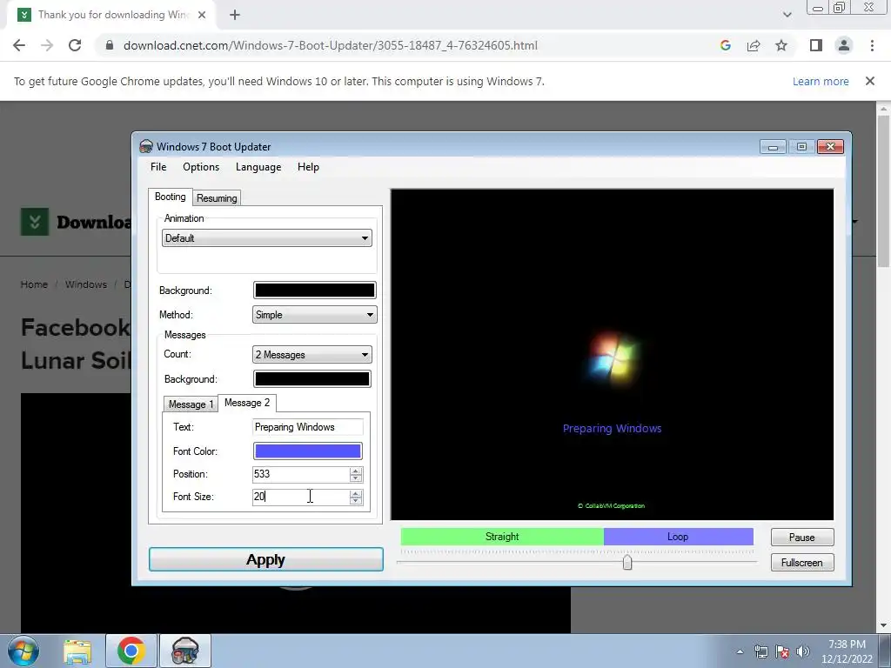Screen dimensions: 891x668
Task: Expand the Method Simple dropdown
Action: (x=314, y=315)
